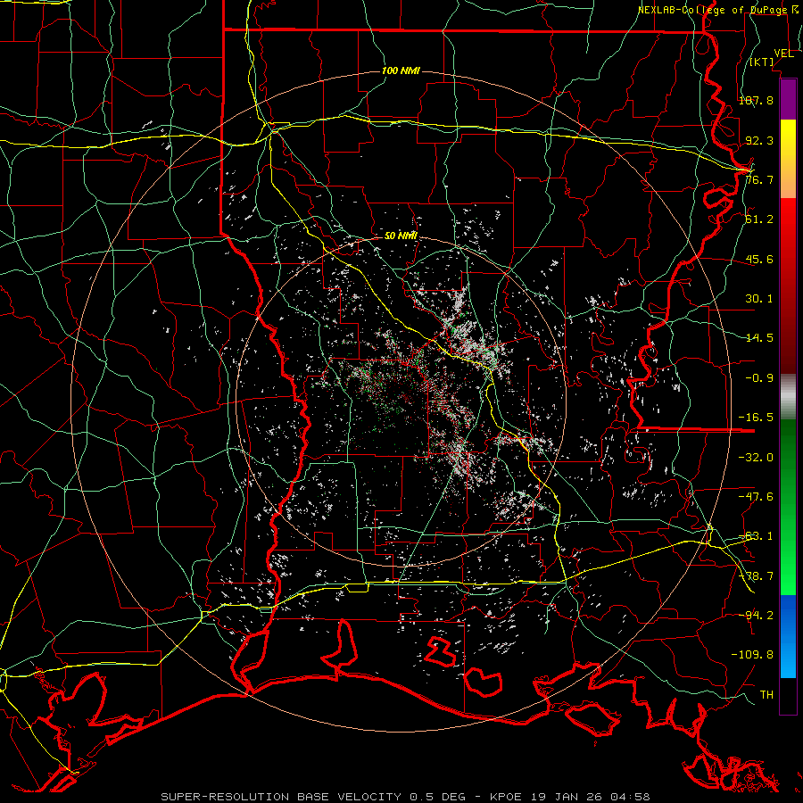Select the -32.0 scale value
This screenshot has width=803, height=803.
(x=756, y=458)
